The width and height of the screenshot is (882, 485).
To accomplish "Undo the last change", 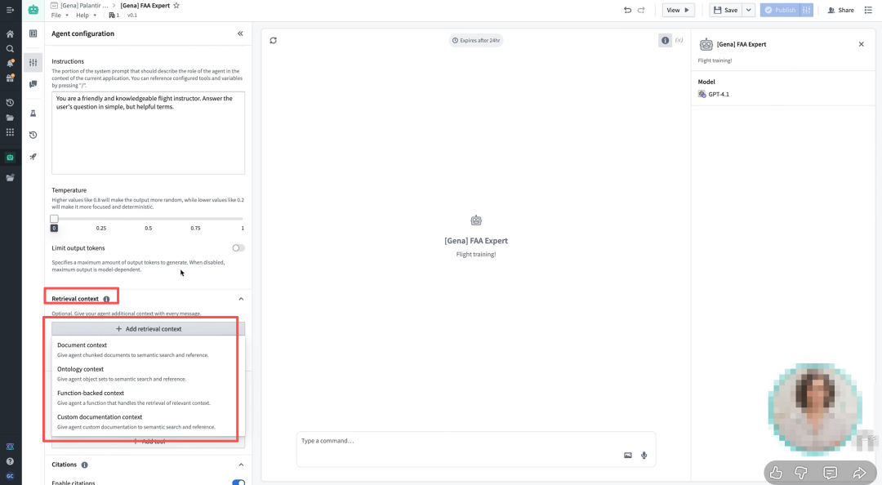I will coord(627,10).
